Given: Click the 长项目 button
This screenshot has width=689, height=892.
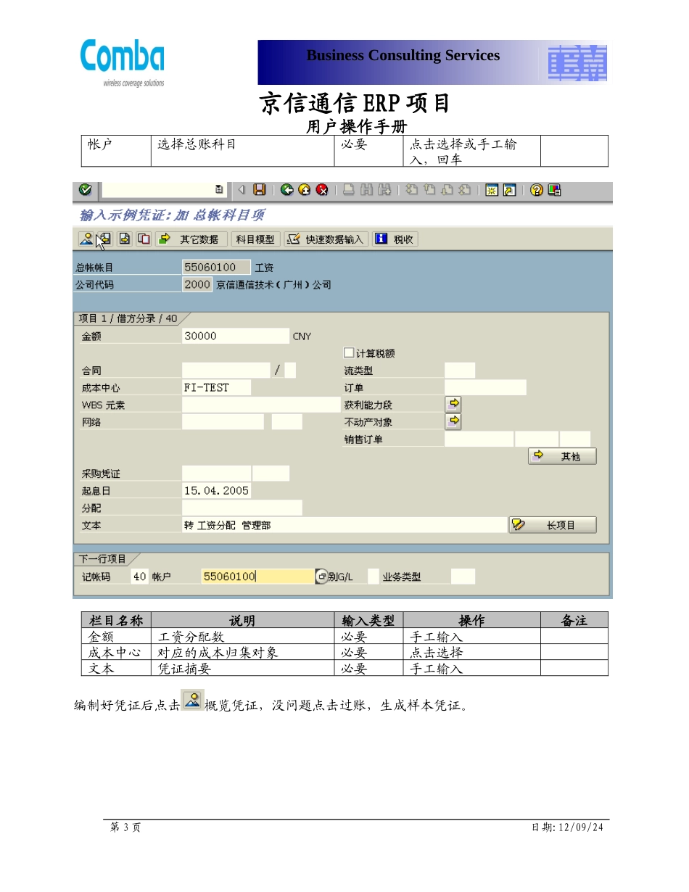Looking at the screenshot, I should pyautogui.click(x=553, y=525).
